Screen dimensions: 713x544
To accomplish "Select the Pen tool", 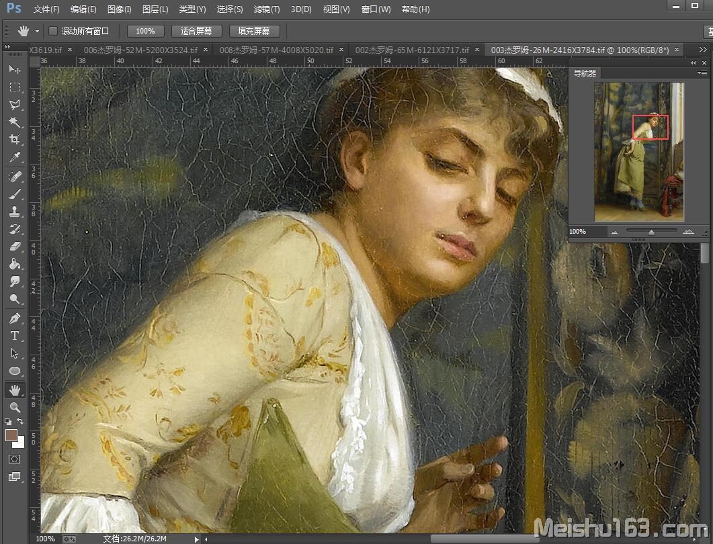I will (15, 318).
